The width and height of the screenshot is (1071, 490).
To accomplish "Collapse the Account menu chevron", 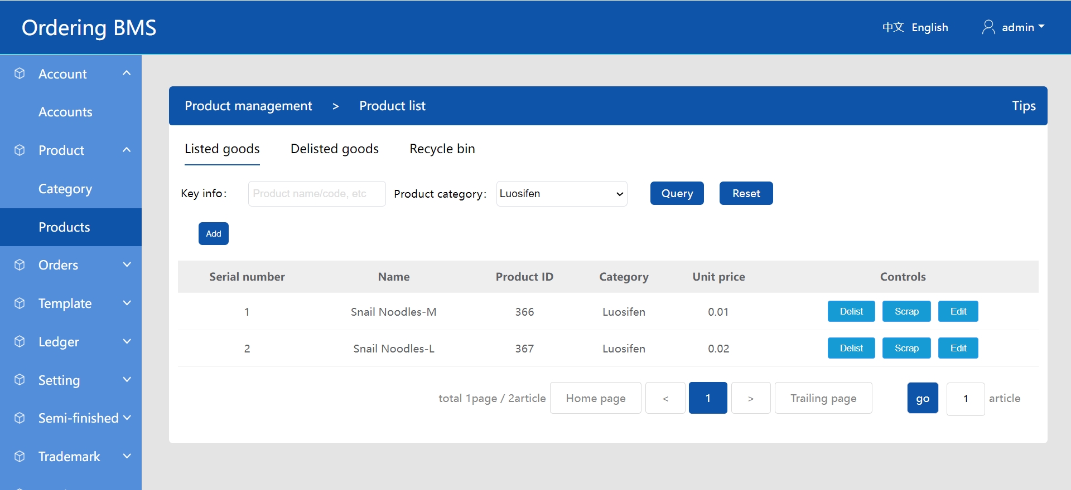I will (x=127, y=73).
